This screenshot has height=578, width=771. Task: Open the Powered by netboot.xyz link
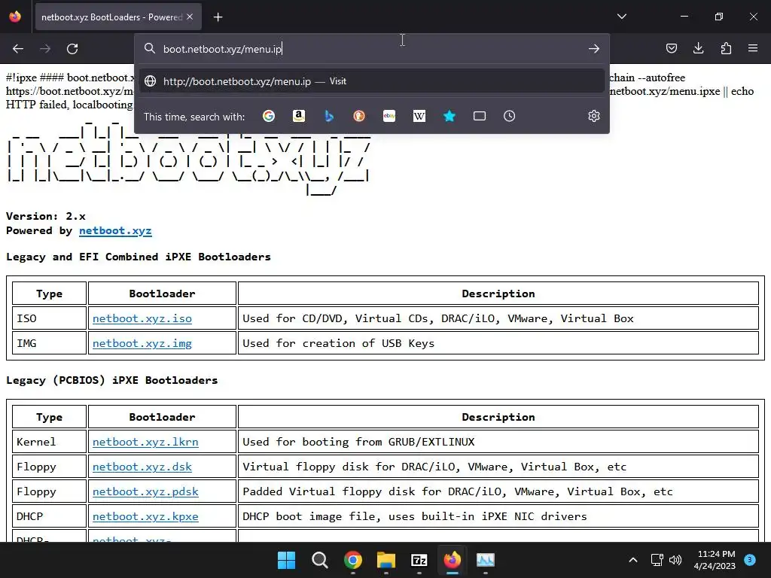click(115, 230)
